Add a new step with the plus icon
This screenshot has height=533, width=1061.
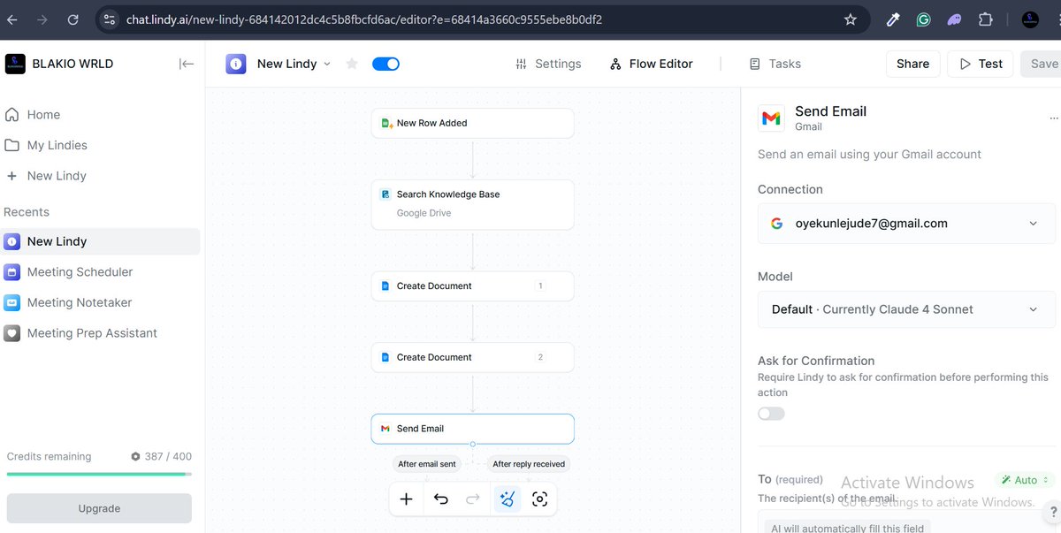tap(406, 499)
